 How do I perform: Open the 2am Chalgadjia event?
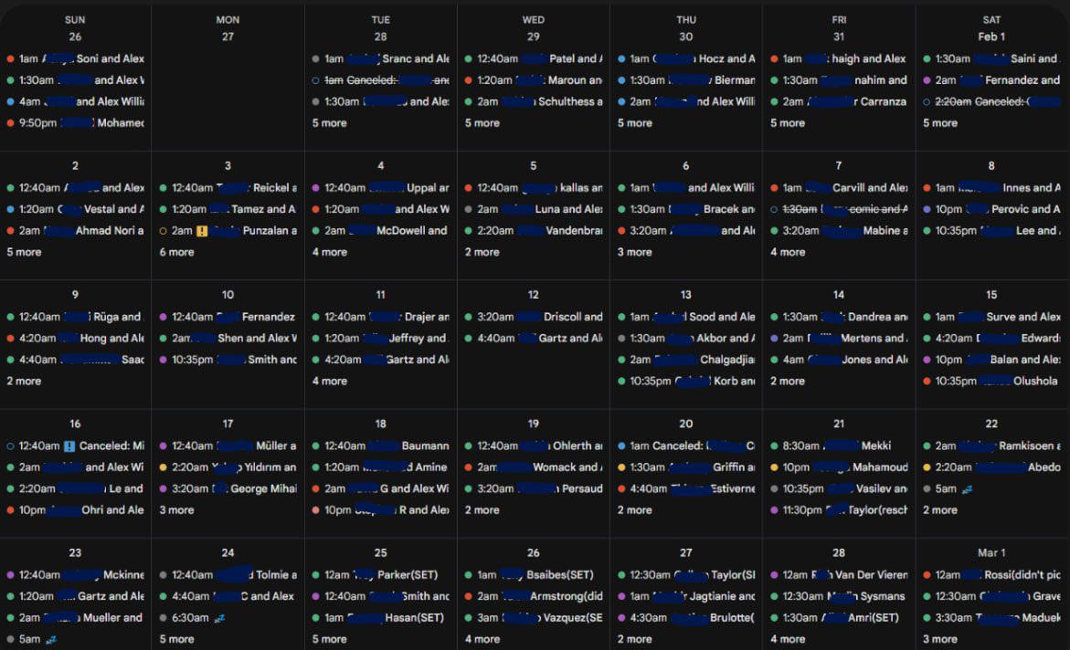click(686, 360)
